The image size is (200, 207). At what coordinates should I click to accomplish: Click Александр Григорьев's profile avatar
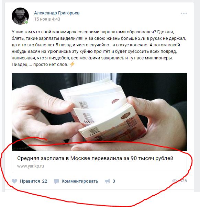point(20,16)
